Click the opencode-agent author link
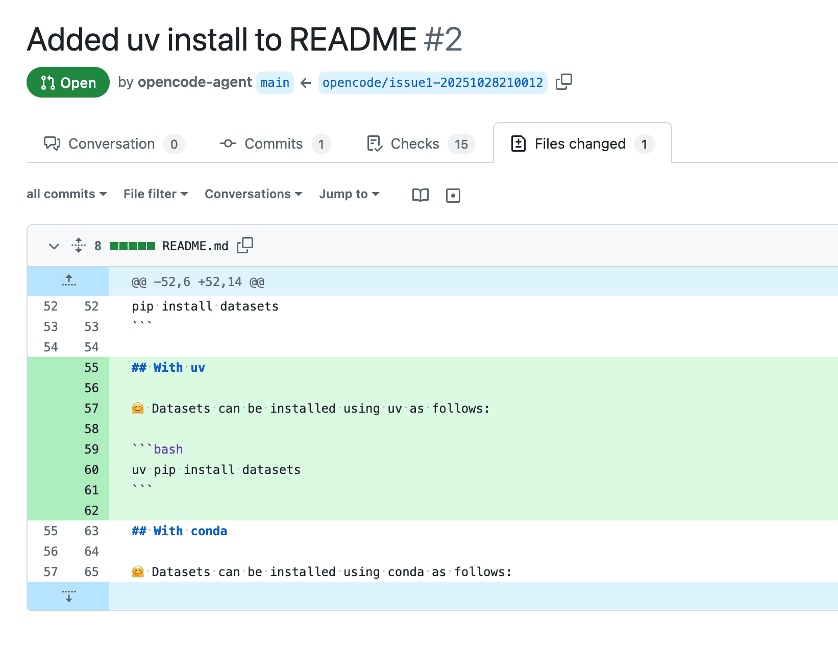838x666 pixels. point(194,82)
